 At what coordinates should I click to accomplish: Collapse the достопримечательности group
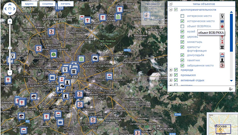(171, 10)
